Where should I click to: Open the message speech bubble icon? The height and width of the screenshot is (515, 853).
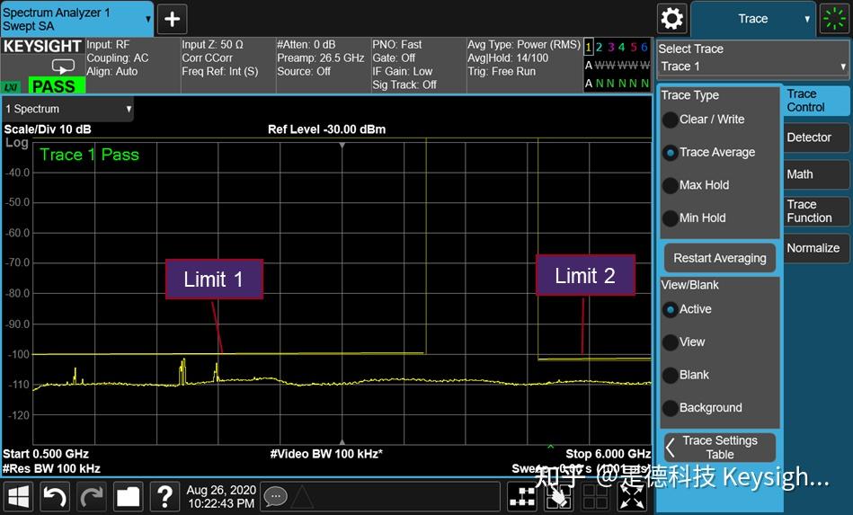tap(275, 496)
